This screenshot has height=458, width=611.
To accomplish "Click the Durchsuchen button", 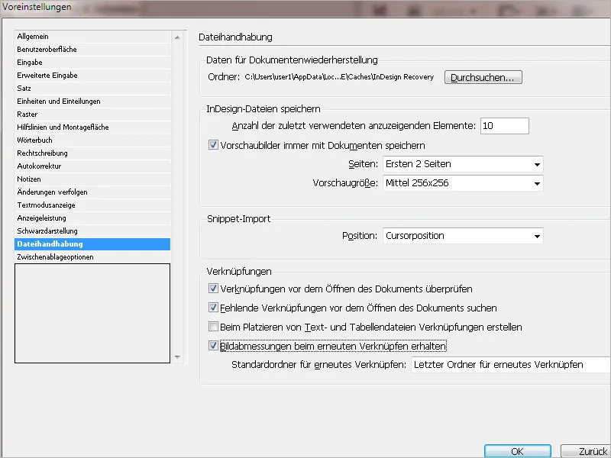I will (483, 77).
